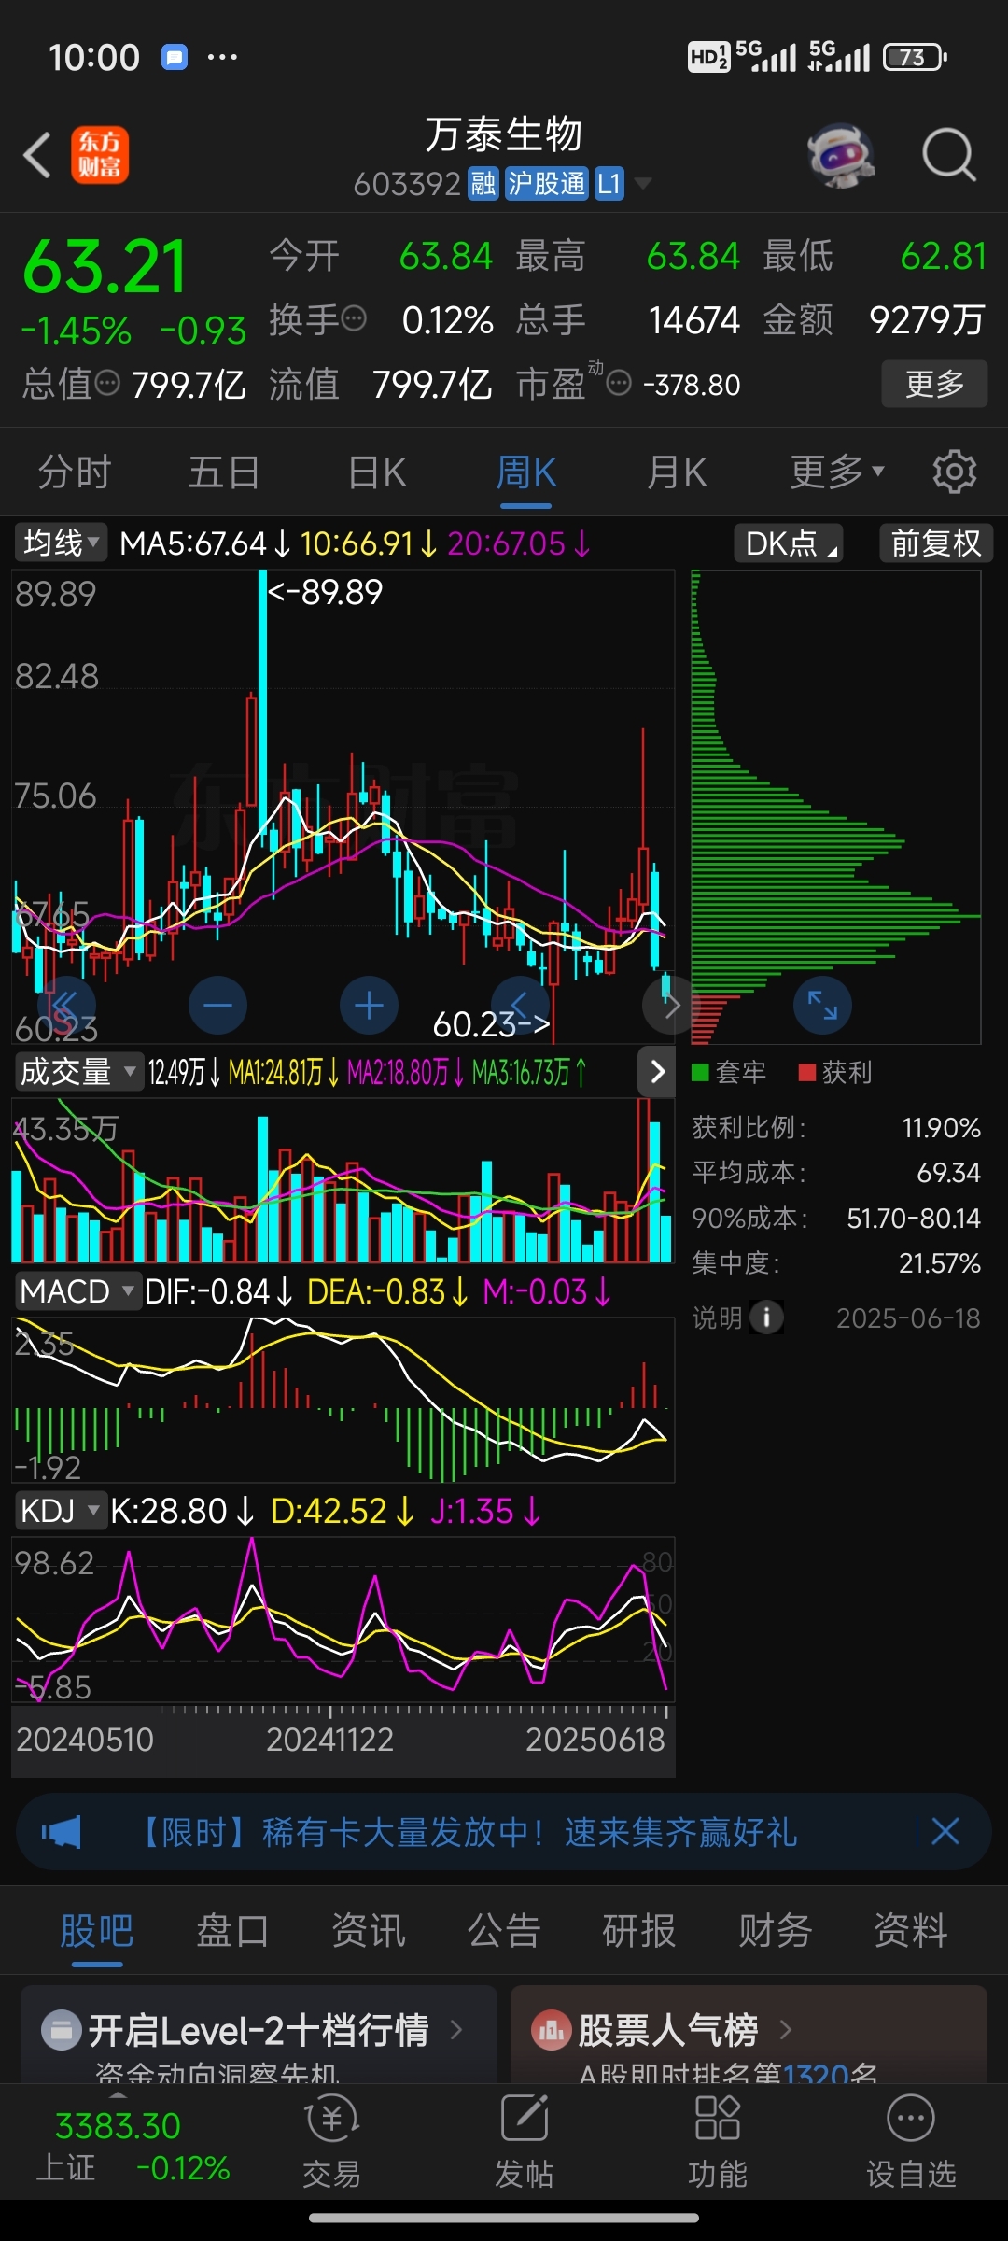Switch to 五日 tab
This screenshot has height=2241, width=1008.
(x=224, y=472)
